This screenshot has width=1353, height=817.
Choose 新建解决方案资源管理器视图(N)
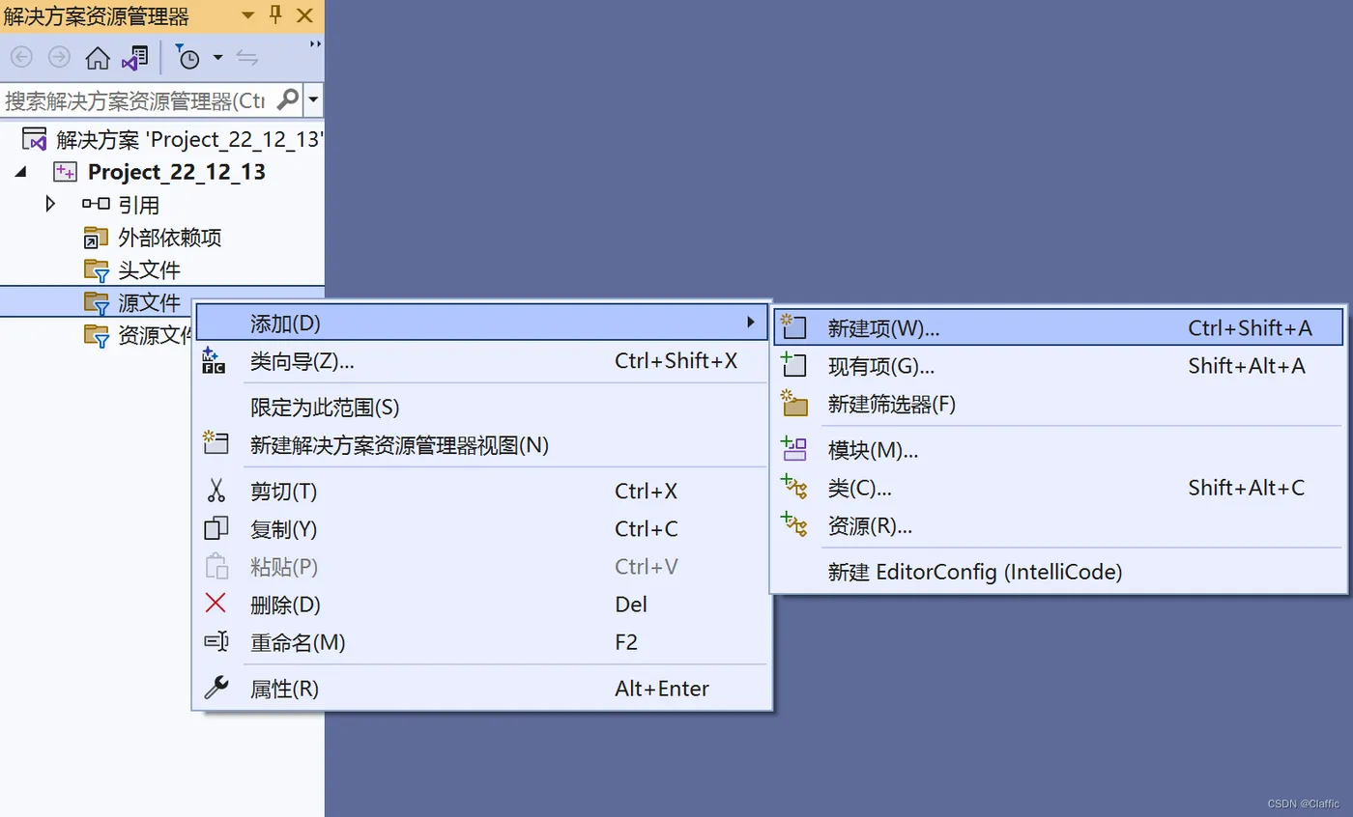(x=482, y=445)
